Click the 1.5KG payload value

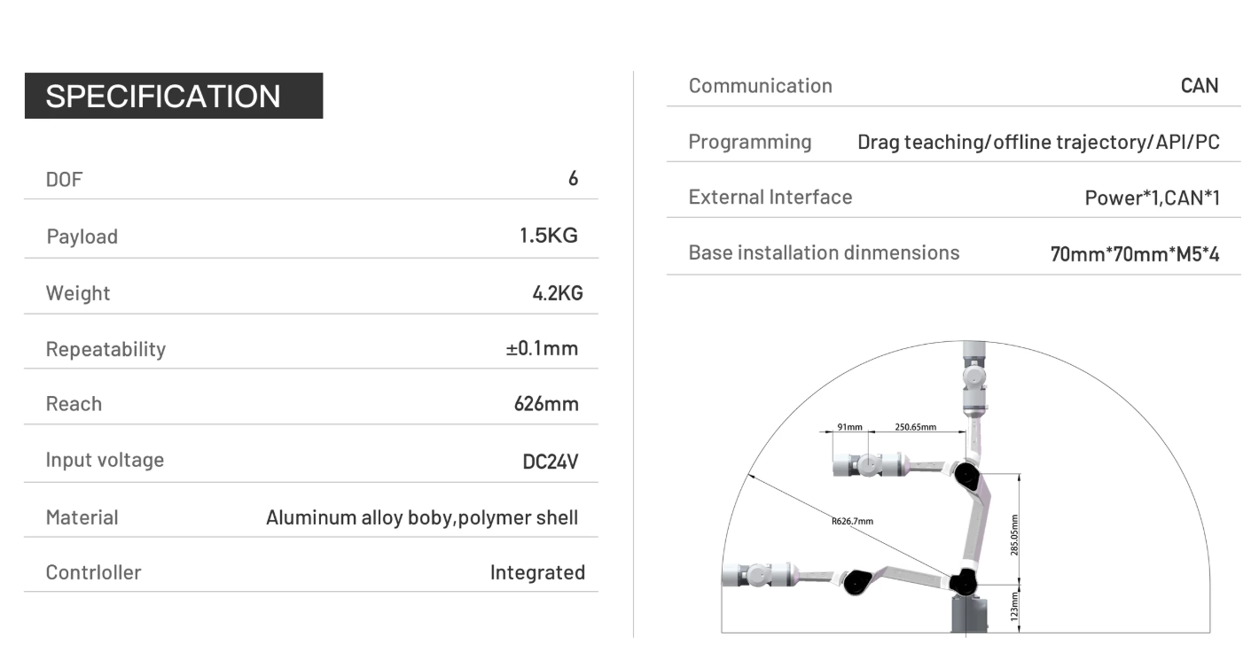tap(549, 236)
